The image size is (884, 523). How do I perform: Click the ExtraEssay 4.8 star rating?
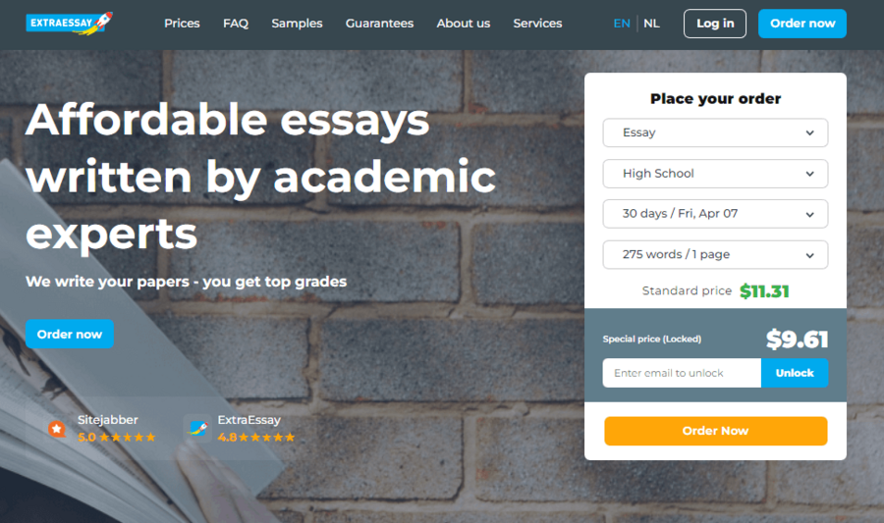click(256, 438)
